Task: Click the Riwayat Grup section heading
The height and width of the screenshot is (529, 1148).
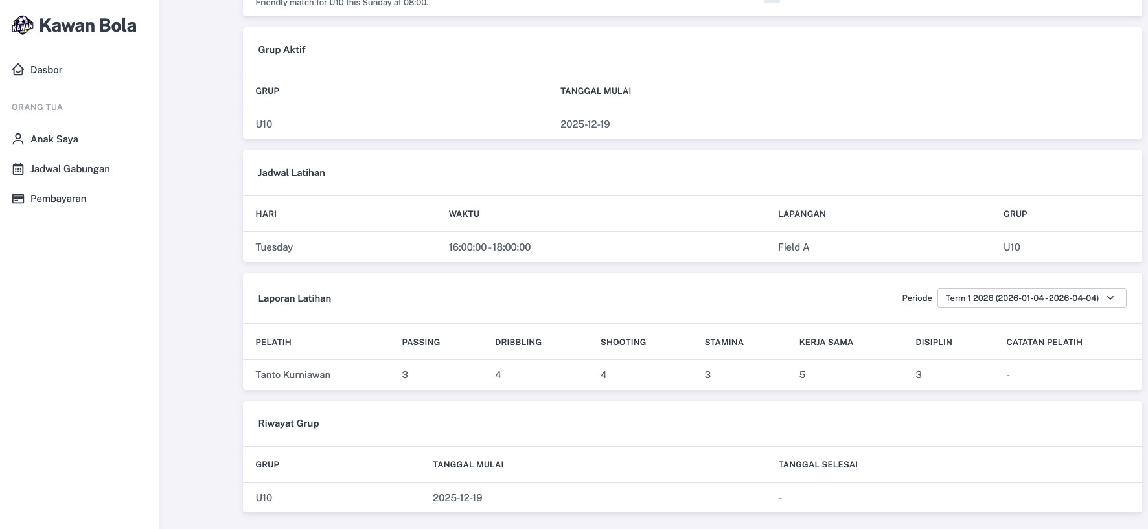Action: (x=288, y=423)
